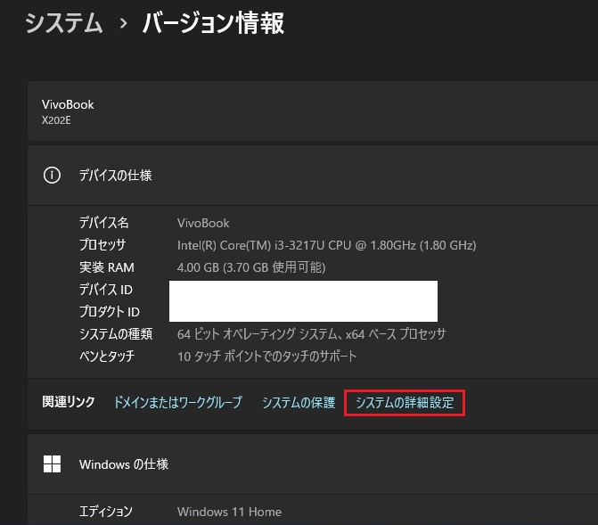This screenshot has width=598, height=525.
Task: Select the 64 ビット オペレーティング システム value
Action: (x=312, y=334)
